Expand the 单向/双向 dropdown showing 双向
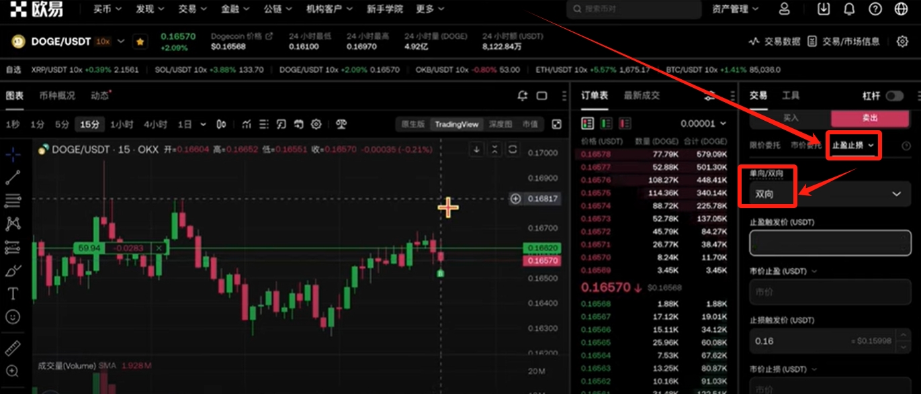The image size is (921, 394). pos(830,194)
